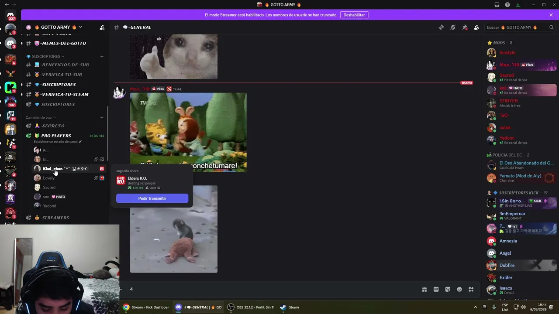Select Sacred in the voice channel list
The height and width of the screenshot is (314, 559).
point(69,187)
